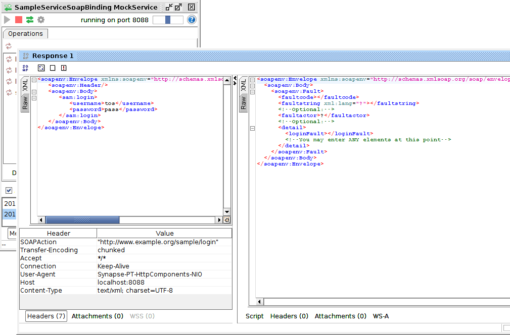This screenshot has height=335, width=510.
Task: Collapse the soapenv:Fault element in response
Action: pos(253,92)
